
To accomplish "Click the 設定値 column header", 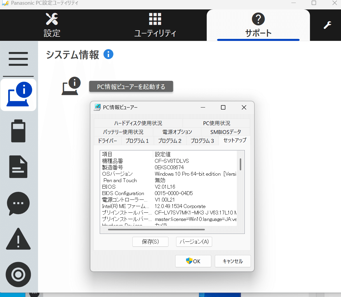I will tap(195, 154).
